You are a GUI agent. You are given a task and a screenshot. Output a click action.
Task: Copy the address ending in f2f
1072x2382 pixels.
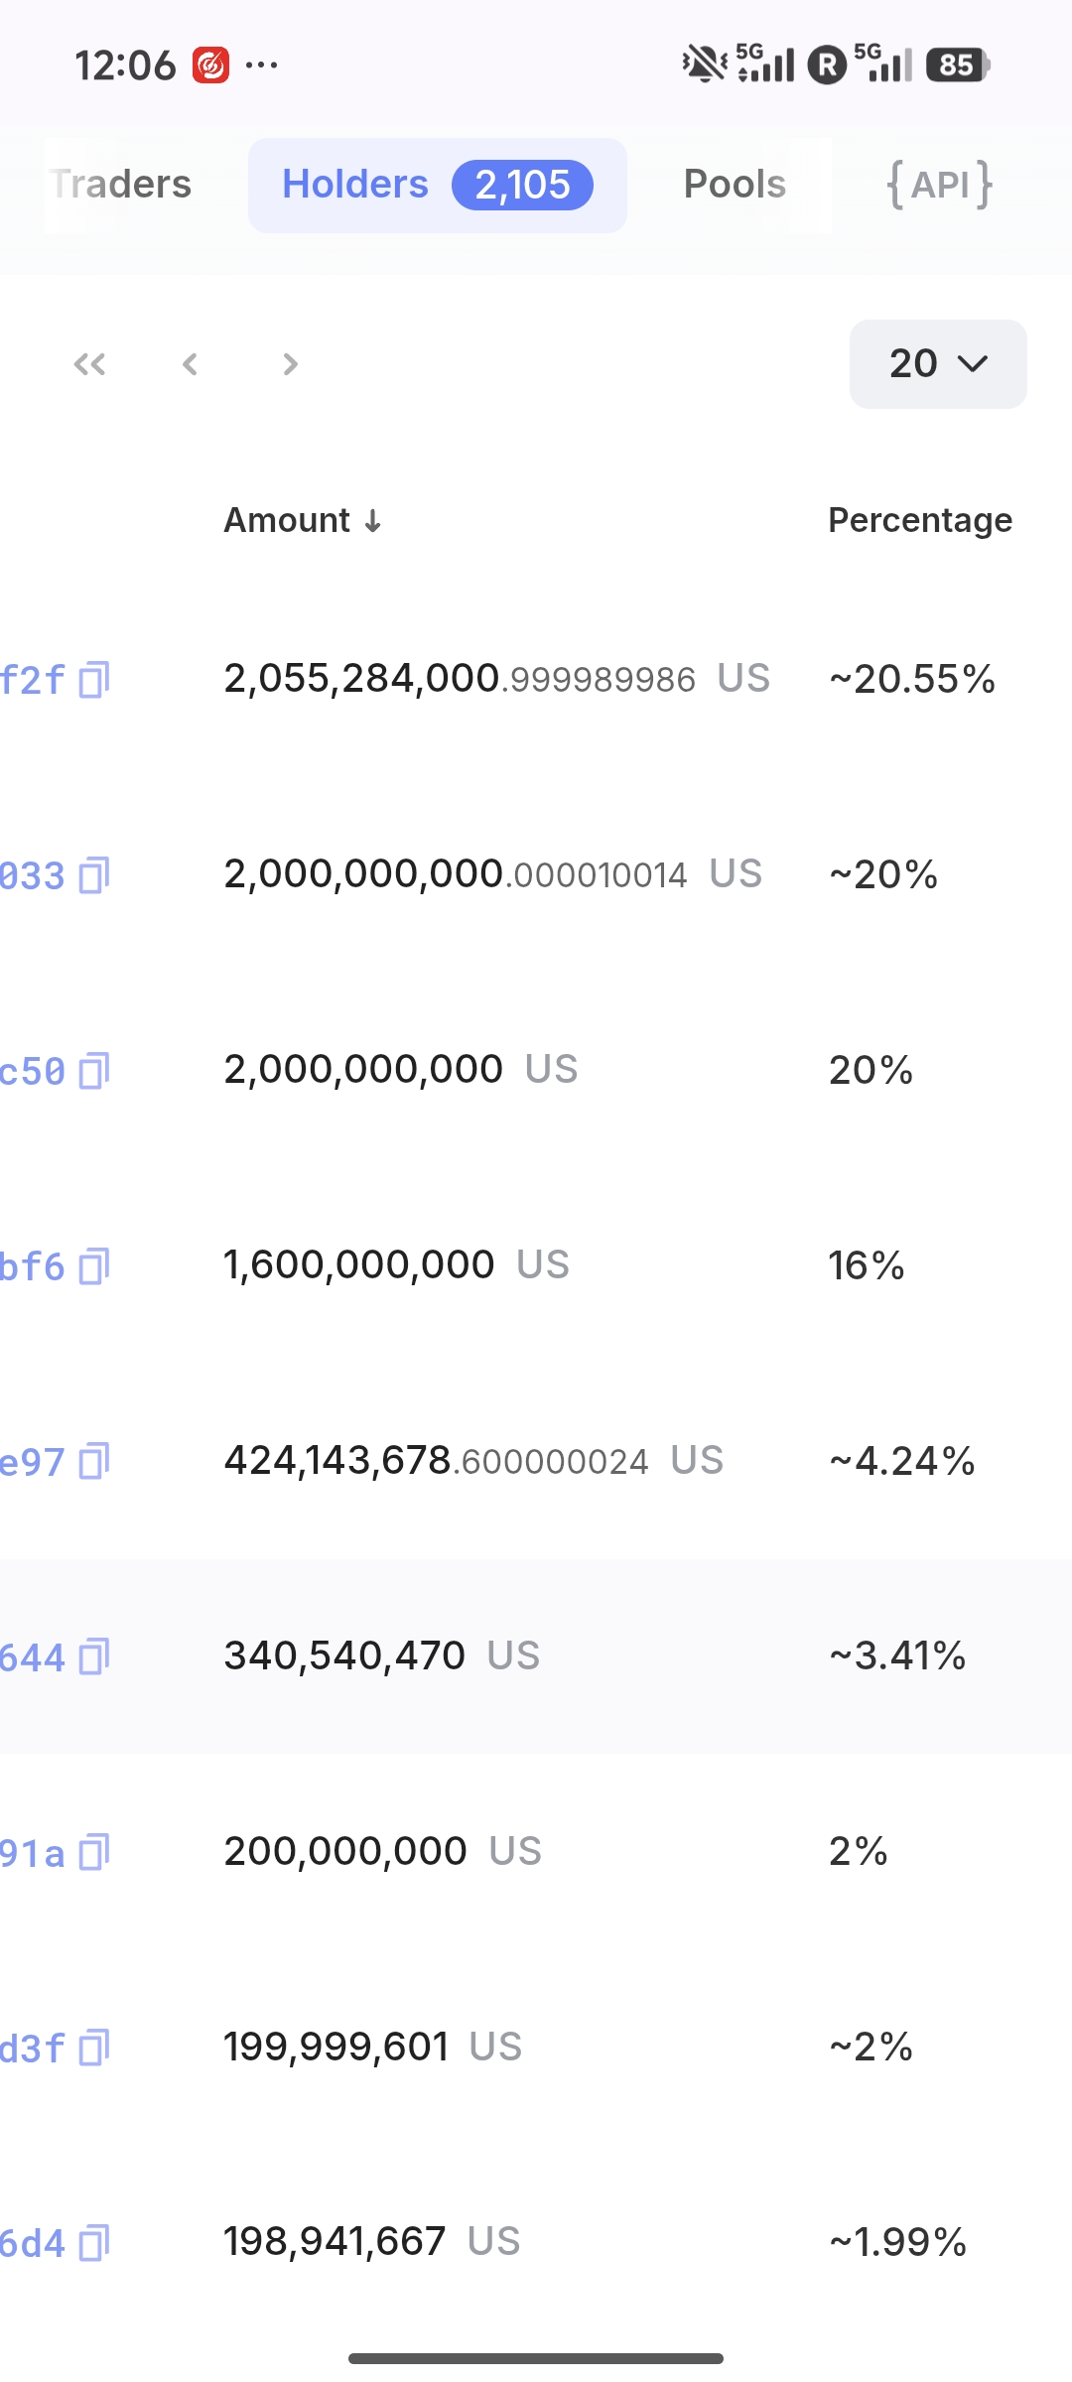pyautogui.click(x=94, y=680)
